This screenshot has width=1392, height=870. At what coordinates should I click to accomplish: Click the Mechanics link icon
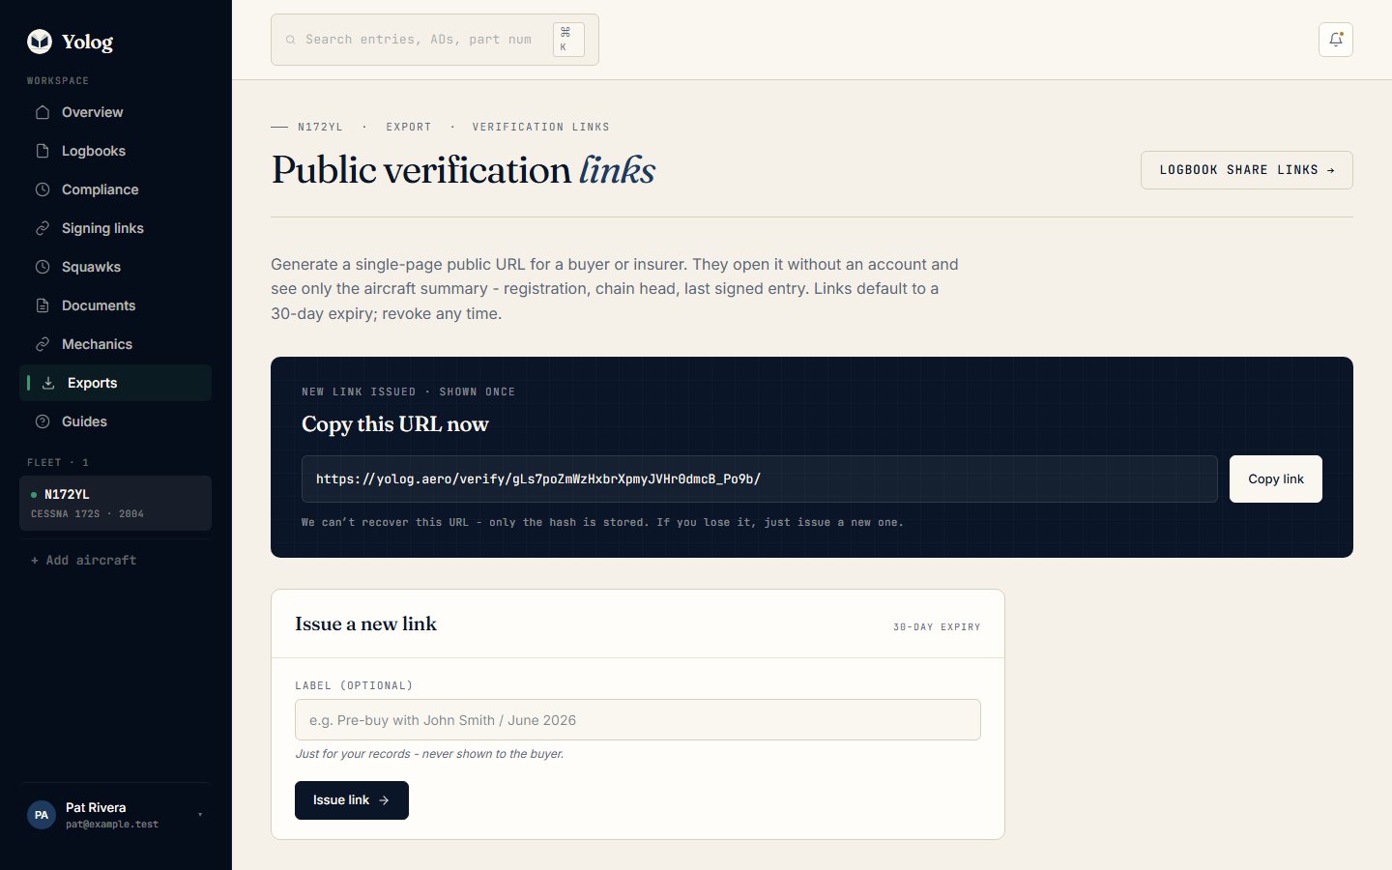tap(43, 344)
